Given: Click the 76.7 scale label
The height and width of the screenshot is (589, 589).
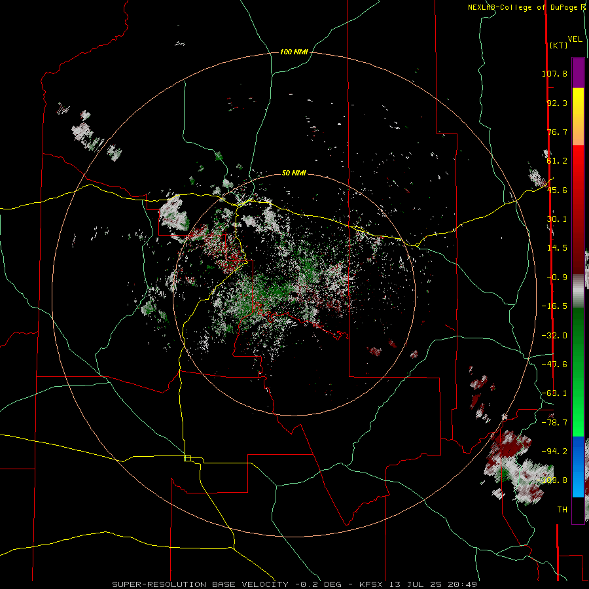Looking at the screenshot, I should tap(557, 132).
